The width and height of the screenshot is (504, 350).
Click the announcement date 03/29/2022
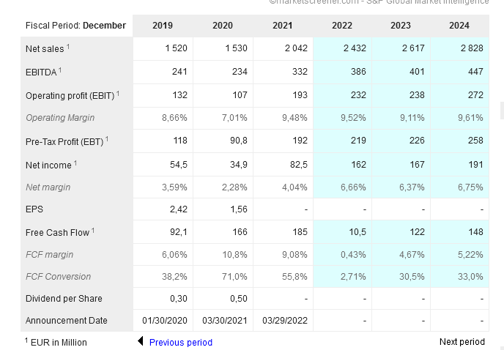(285, 321)
